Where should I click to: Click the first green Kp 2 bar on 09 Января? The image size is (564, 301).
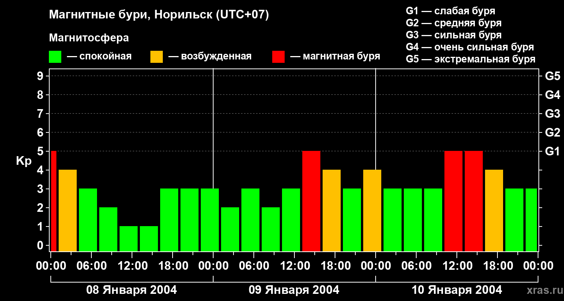click(x=230, y=229)
